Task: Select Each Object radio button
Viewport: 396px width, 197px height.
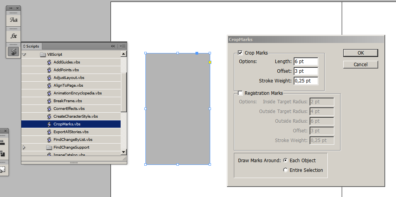Action: click(285, 160)
